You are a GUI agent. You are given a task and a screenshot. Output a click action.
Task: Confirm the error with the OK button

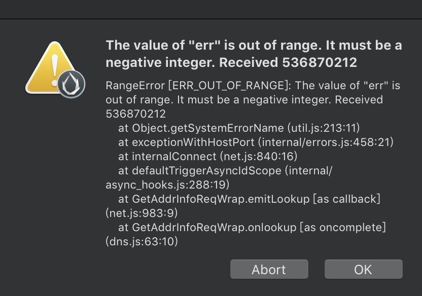[x=363, y=269]
